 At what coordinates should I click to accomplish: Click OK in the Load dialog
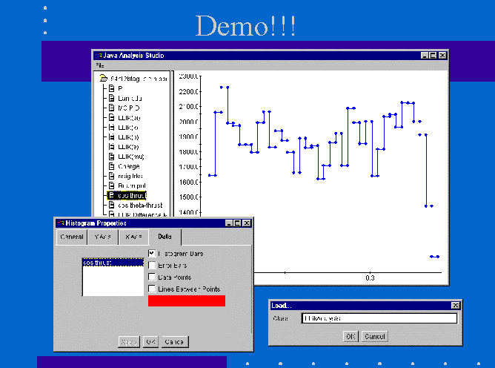(350, 336)
